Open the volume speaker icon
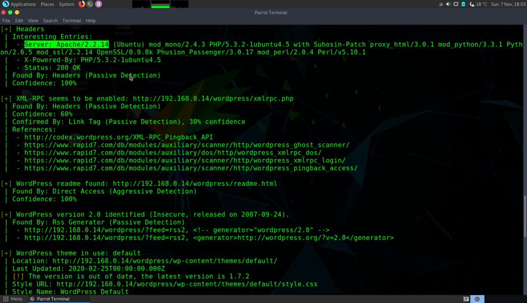This screenshot has height=303, width=527. point(448,4)
